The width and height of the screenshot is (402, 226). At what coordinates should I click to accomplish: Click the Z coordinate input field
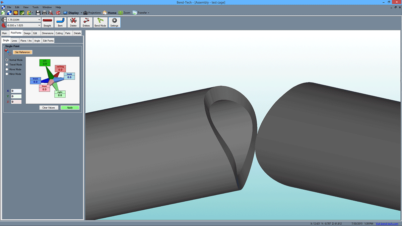pyautogui.click(x=16, y=102)
